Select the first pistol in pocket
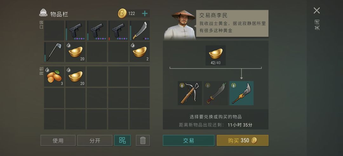 [76, 31]
